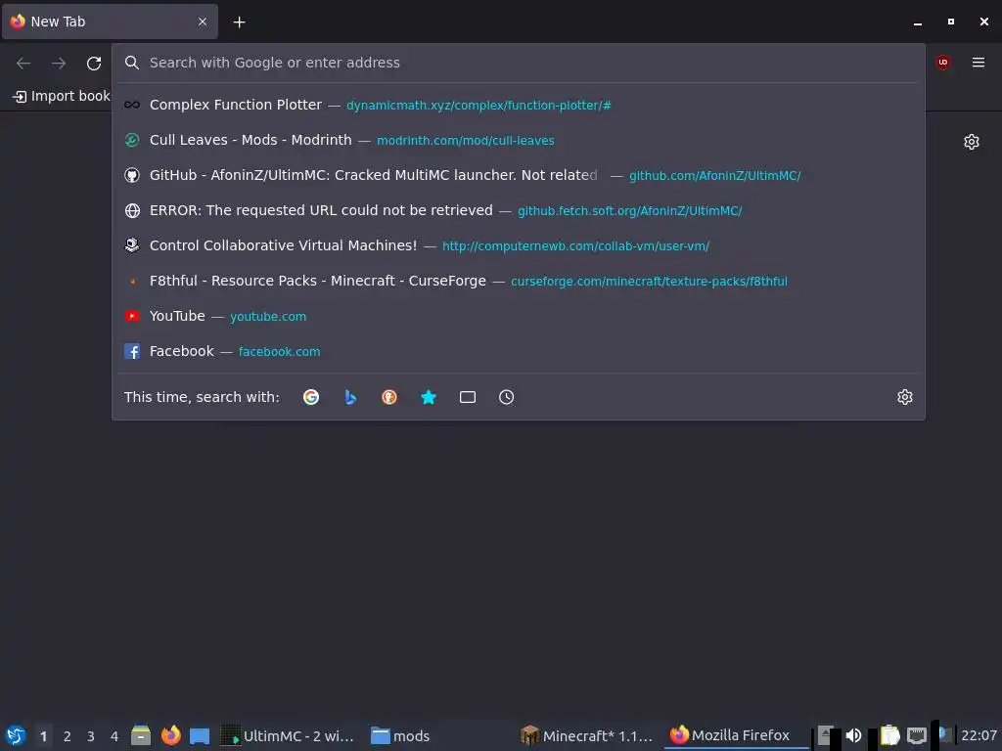Open Cull Leaves Modrinth suggestion

point(519,140)
